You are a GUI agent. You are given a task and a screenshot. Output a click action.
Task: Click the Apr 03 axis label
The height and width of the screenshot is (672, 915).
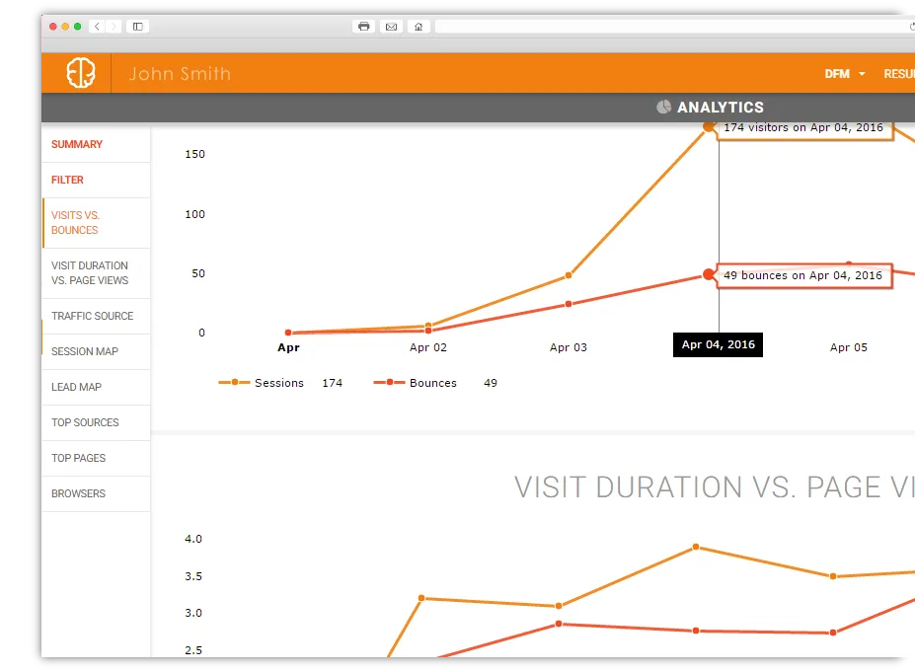tap(569, 347)
